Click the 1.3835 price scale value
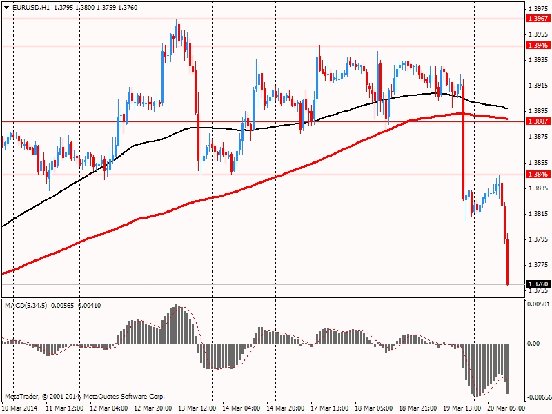Image resolution: width=552 pixels, height=414 pixels. 538,188
